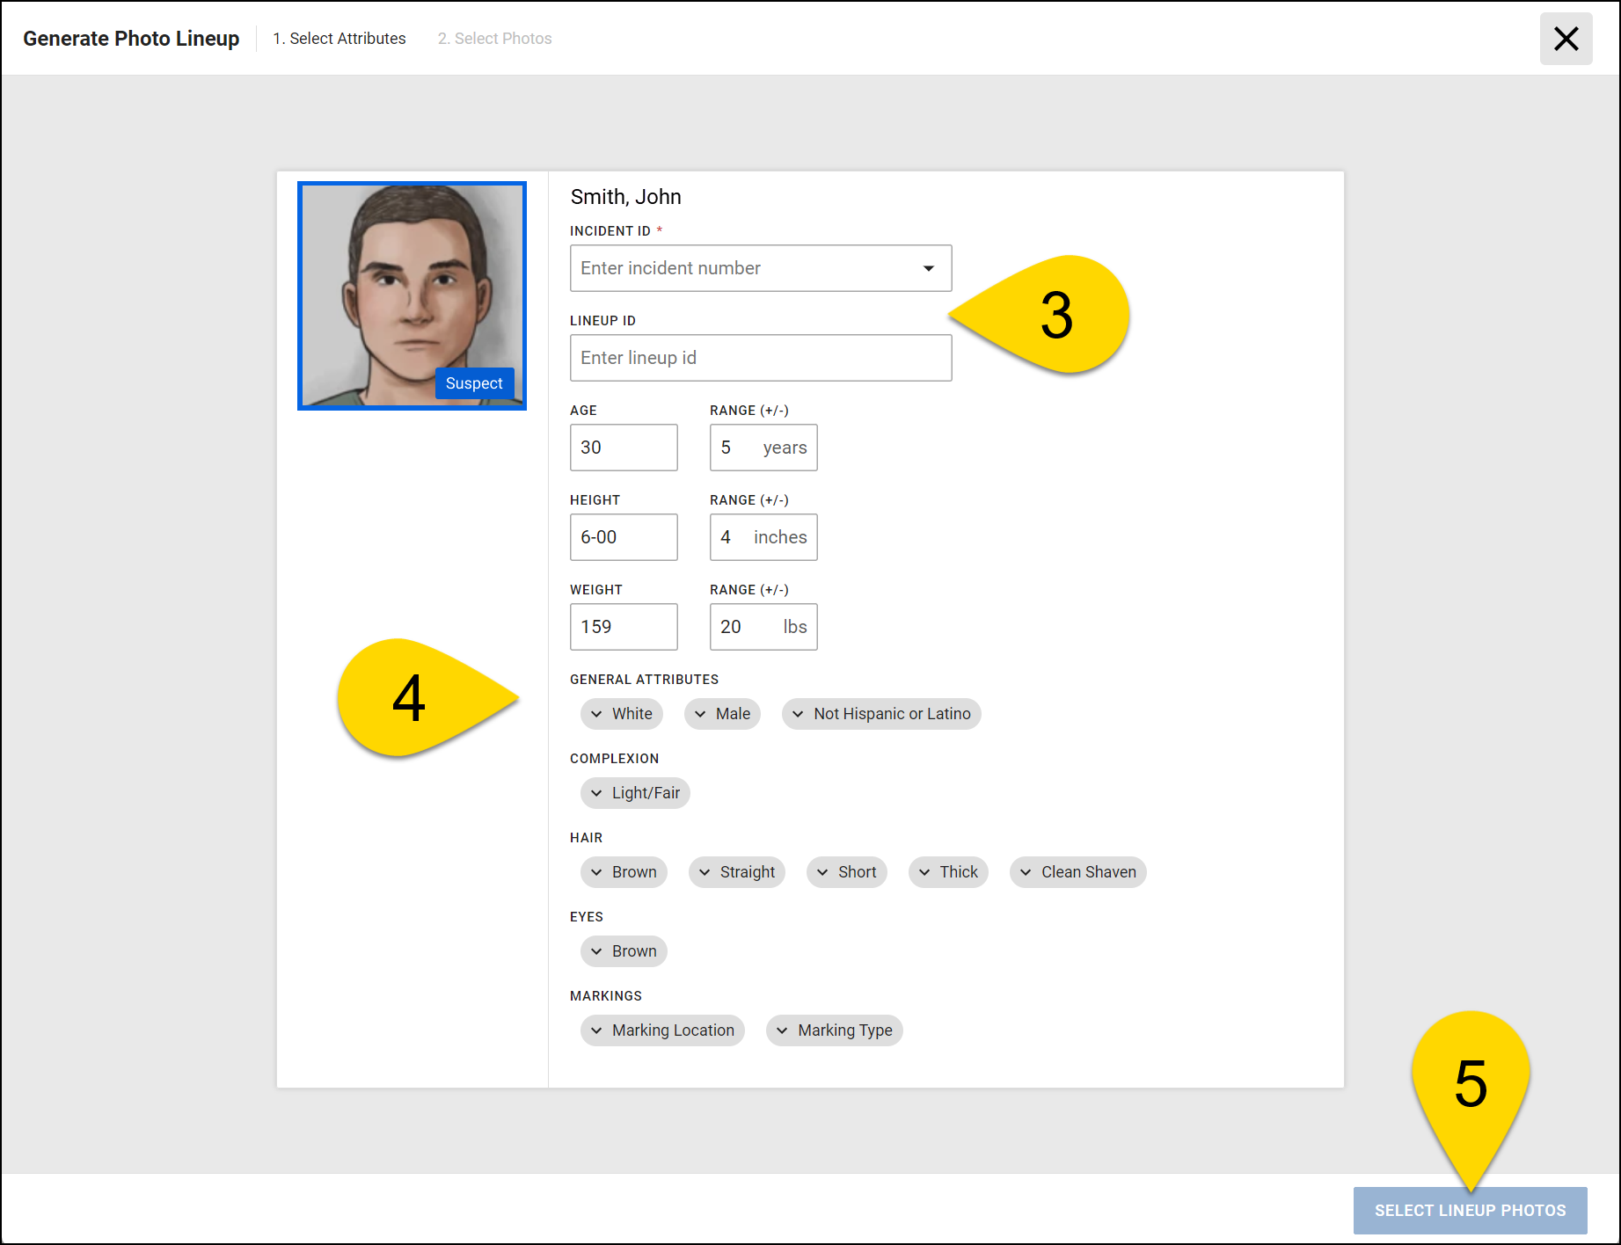
Task: Click the Select Lineup Photos button
Action: (1470, 1209)
